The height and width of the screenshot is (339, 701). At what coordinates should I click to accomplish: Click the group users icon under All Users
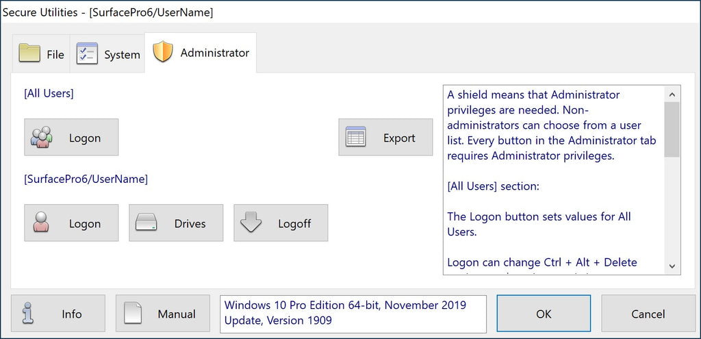pyautogui.click(x=42, y=138)
